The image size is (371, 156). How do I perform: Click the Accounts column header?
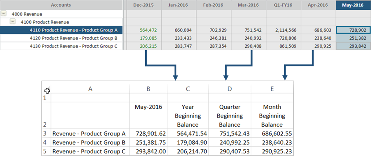61,5
